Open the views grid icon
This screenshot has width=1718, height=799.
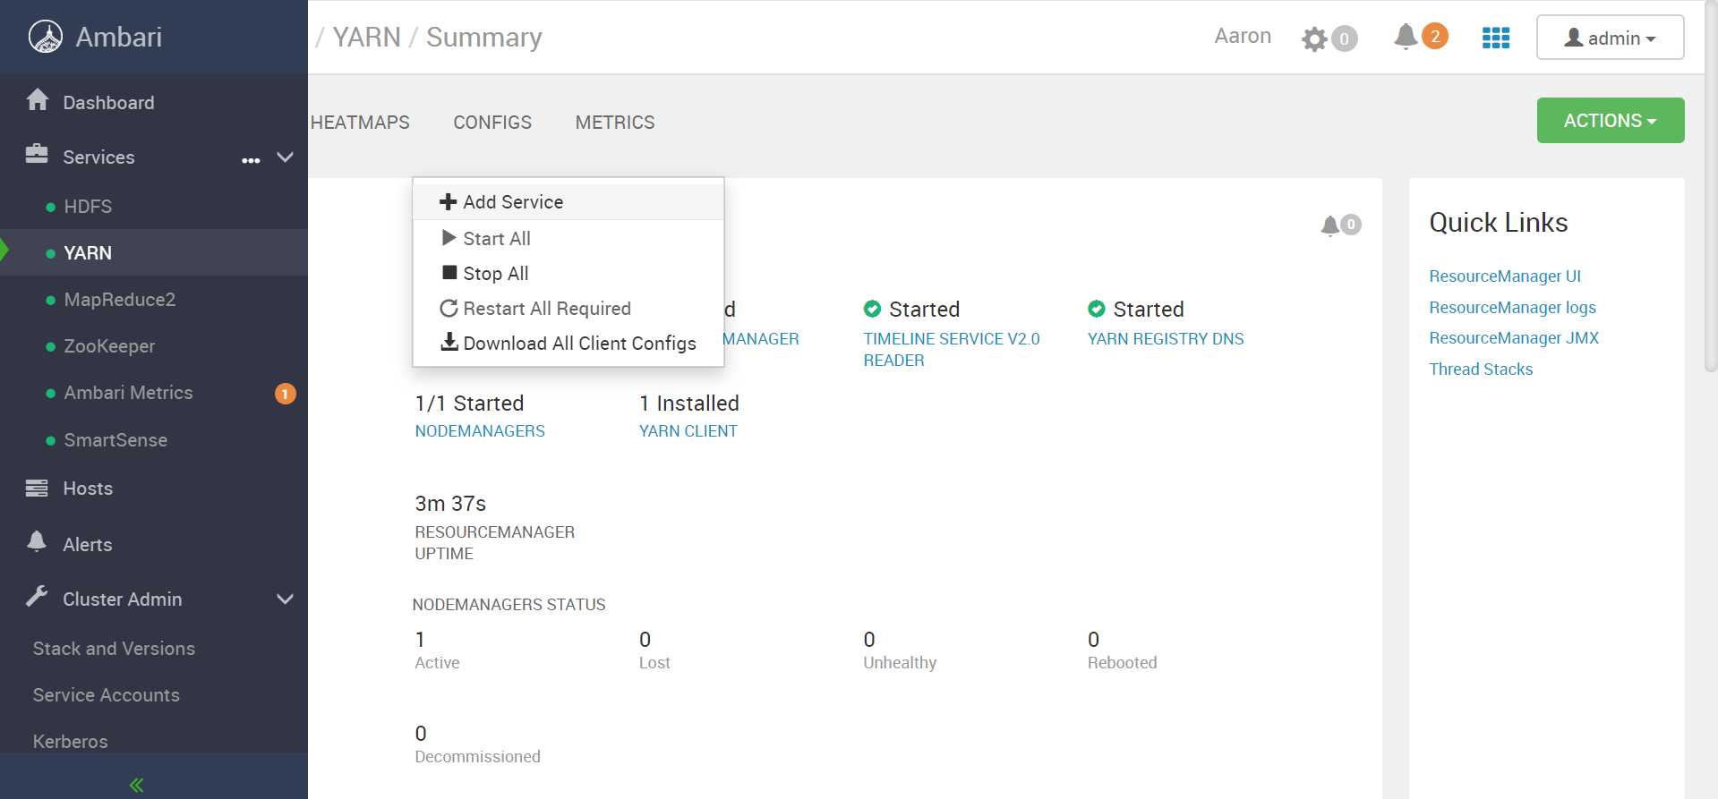point(1496,38)
